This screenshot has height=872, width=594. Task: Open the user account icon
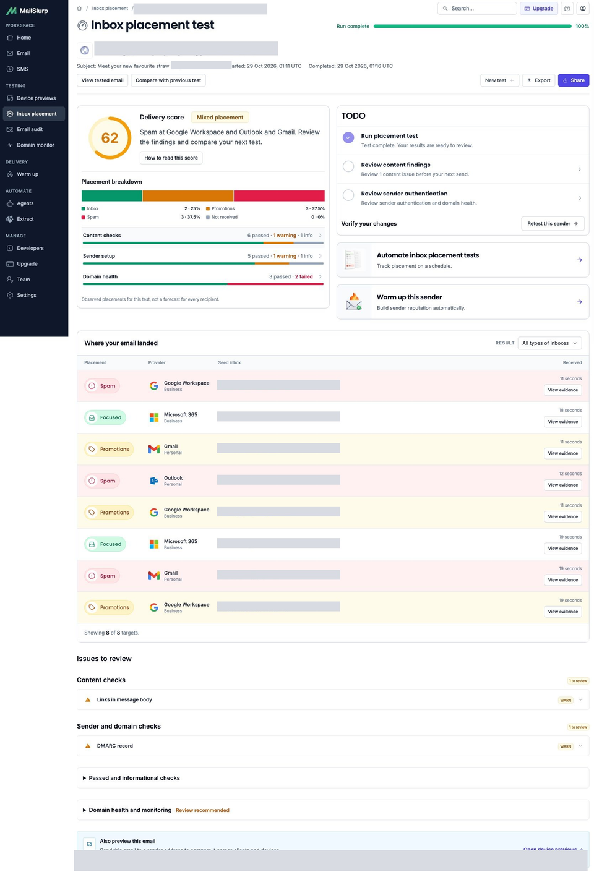pyautogui.click(x=583, y=9)
